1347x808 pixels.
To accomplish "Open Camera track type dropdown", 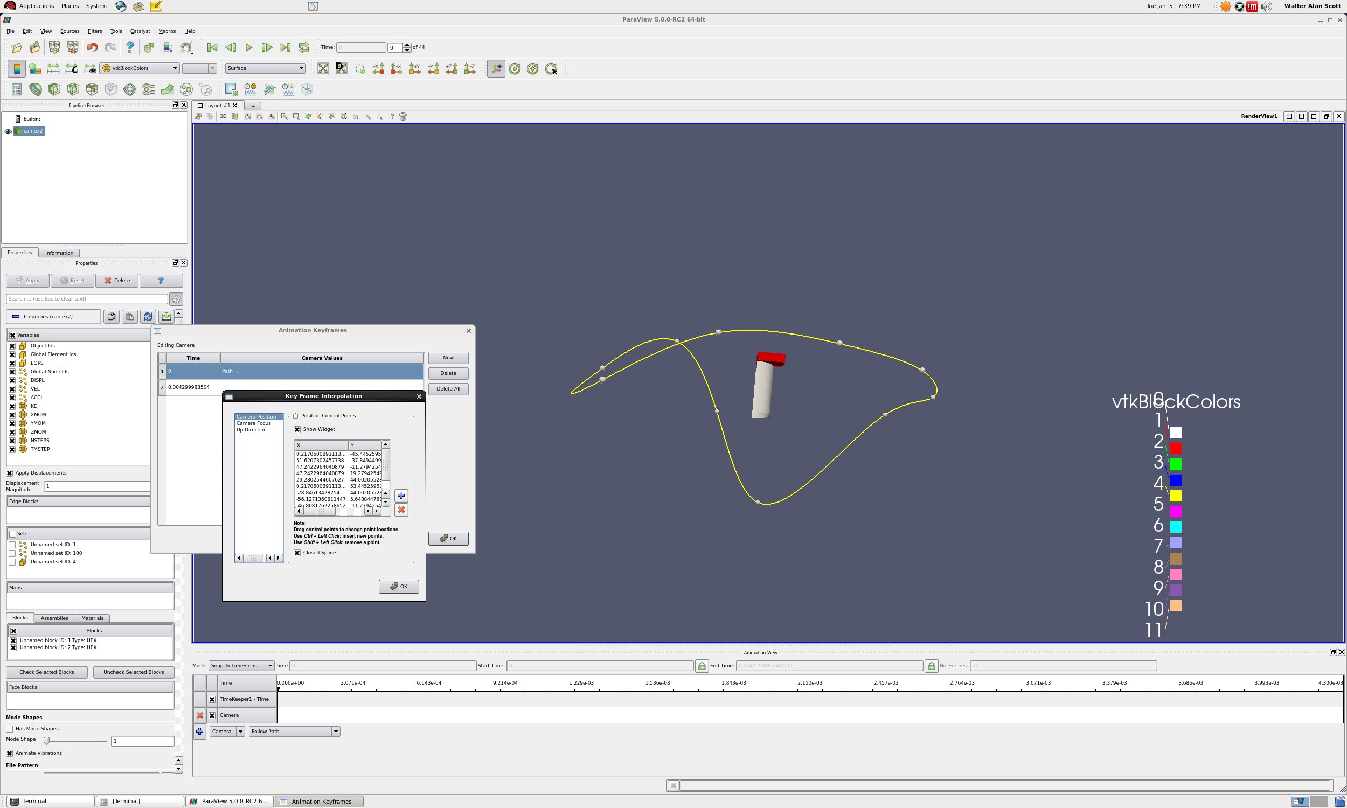I will [227, 731].
